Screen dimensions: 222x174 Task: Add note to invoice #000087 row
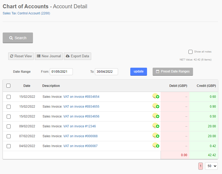click(156, 145)
